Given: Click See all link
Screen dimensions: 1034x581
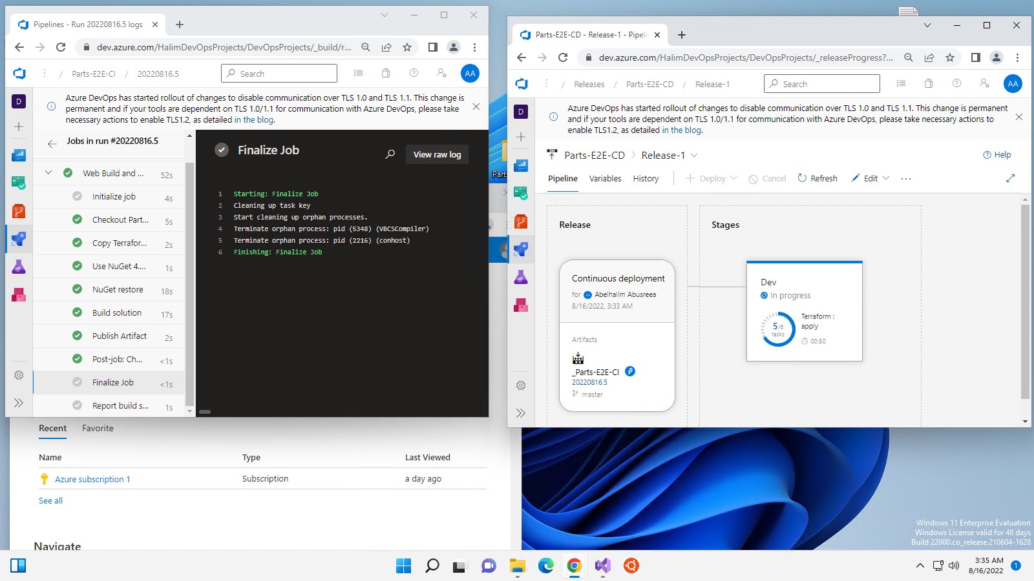Looking at the screenshot, I should (50, 500).
